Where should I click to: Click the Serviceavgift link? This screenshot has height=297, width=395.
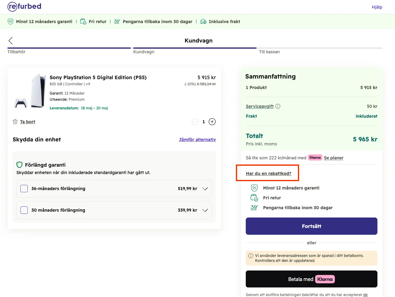[x=260, y=106]
